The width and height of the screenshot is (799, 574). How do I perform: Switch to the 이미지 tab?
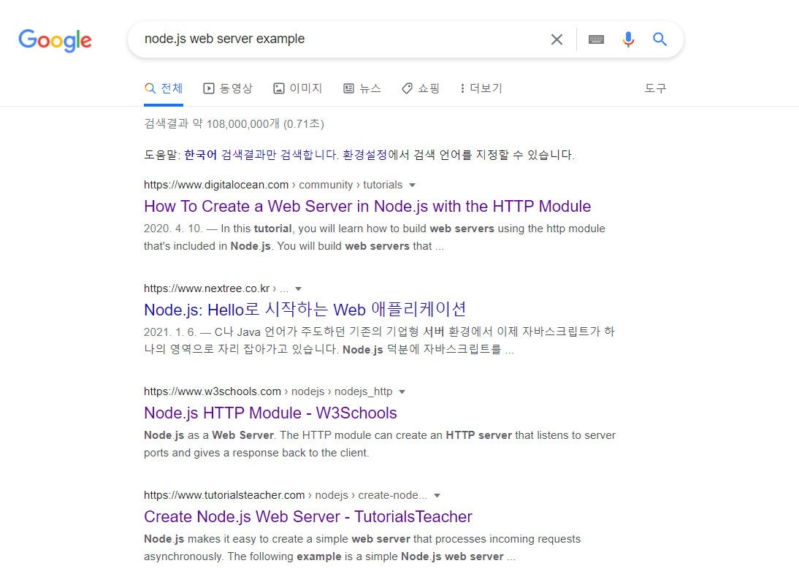click(297, 88)
